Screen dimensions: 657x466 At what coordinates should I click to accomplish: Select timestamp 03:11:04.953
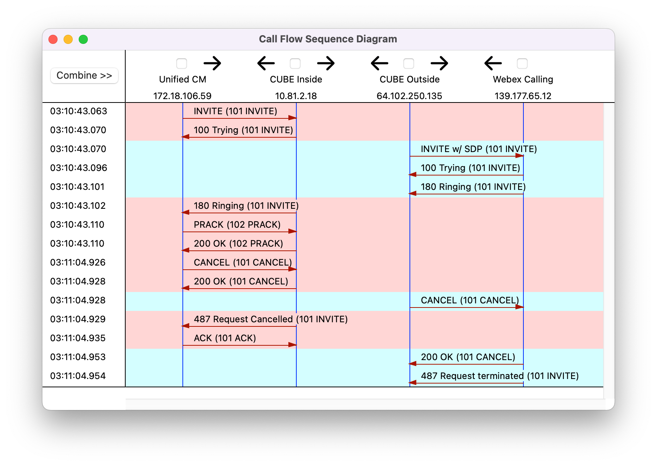pos(78,357)
